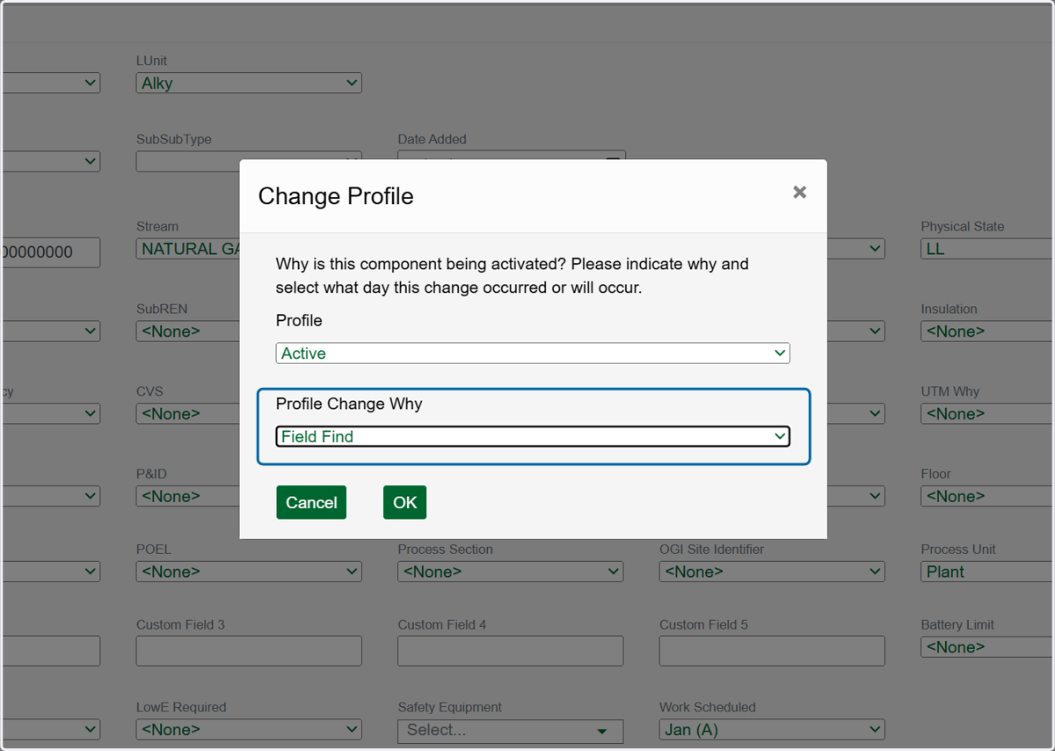Click the OGI Site Identifier label

pyautogui.click(x=712, y=549)
